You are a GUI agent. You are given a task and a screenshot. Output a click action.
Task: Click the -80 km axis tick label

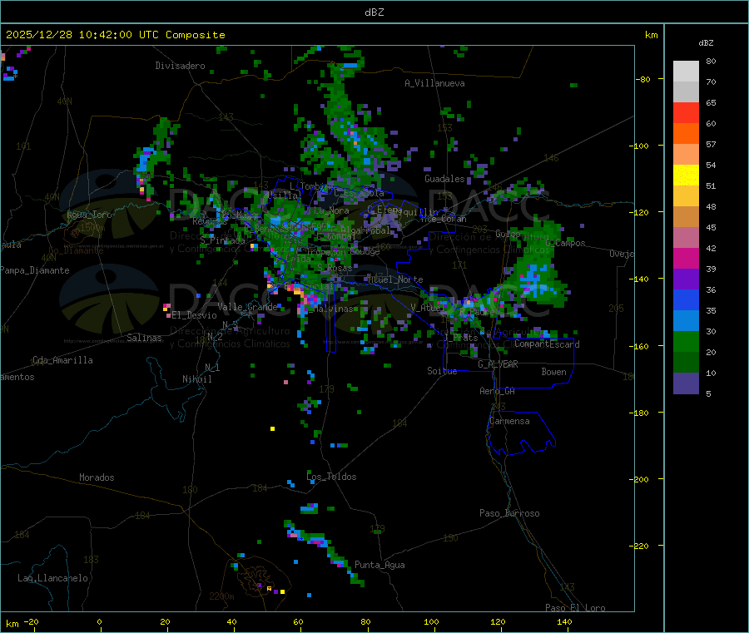(643, 79)
